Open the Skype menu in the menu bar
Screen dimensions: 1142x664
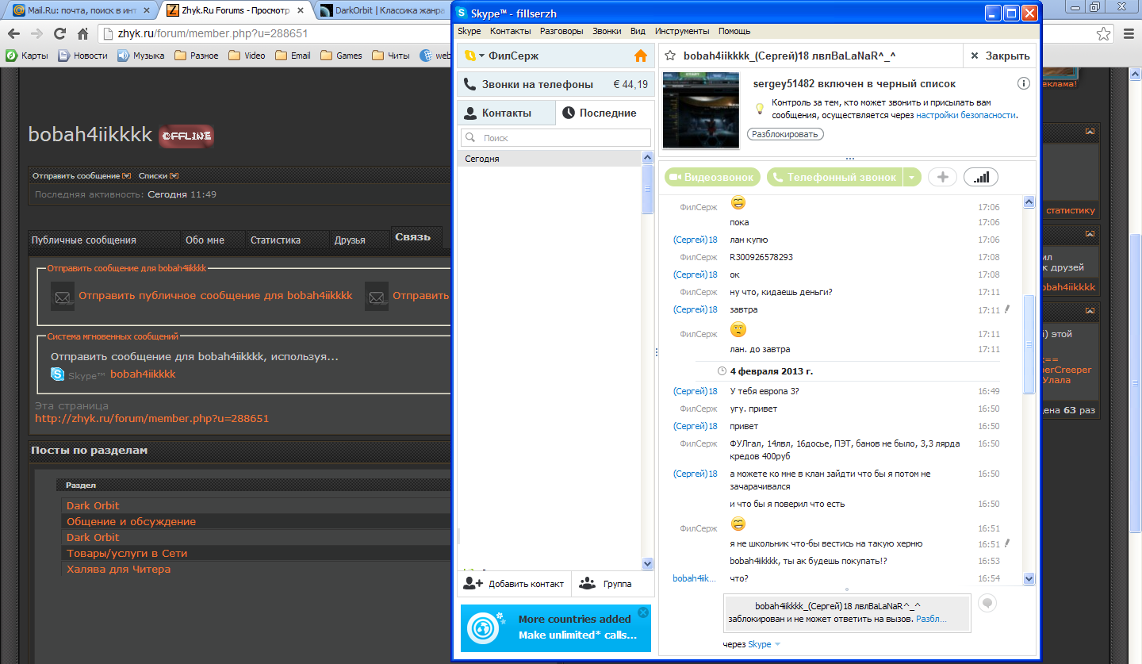pyautogui.click(x=469, y=31)
